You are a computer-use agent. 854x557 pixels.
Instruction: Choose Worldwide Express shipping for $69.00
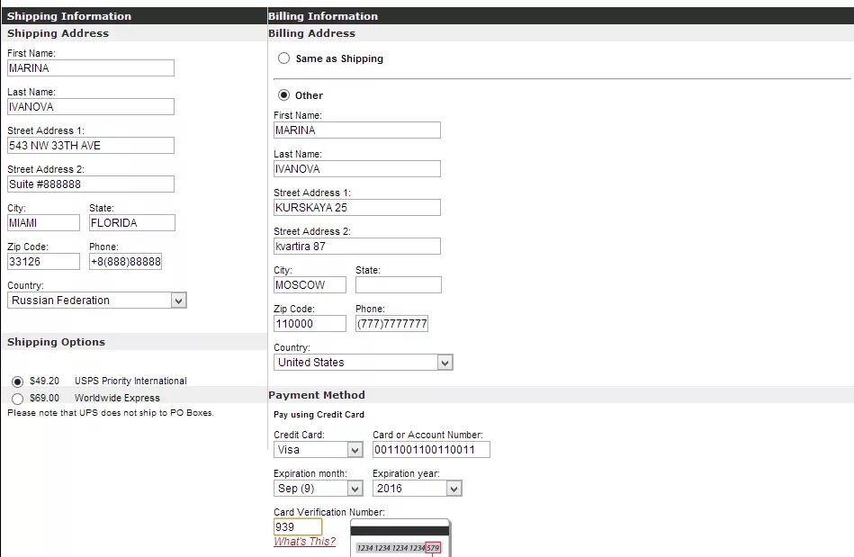click(17, 399)
